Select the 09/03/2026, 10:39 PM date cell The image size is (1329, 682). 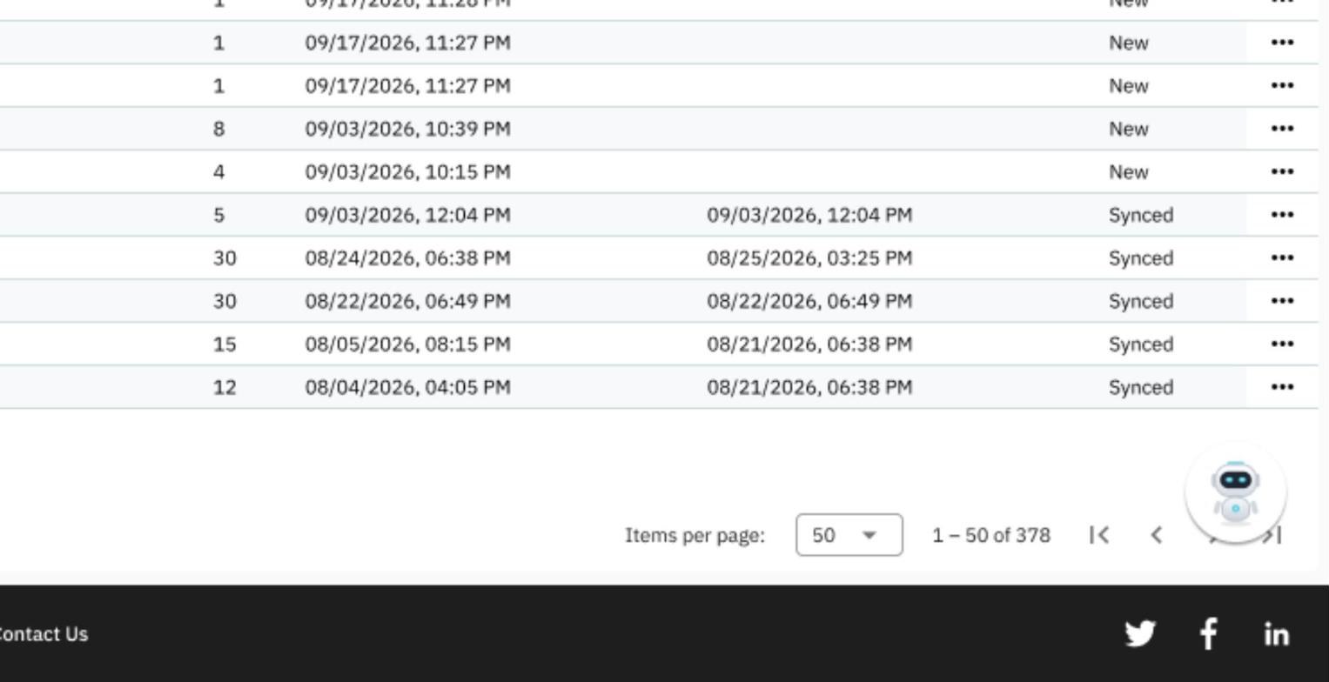click(407, 129)
